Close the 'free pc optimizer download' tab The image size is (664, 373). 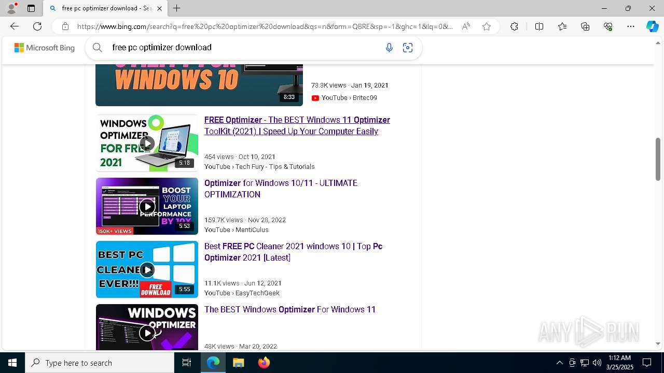coord(159,8)
